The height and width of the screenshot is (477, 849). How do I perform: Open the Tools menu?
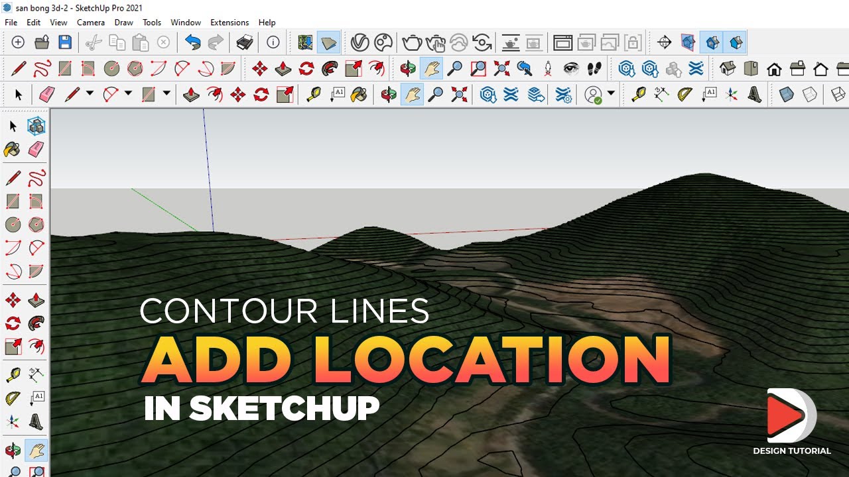point(152,22)
